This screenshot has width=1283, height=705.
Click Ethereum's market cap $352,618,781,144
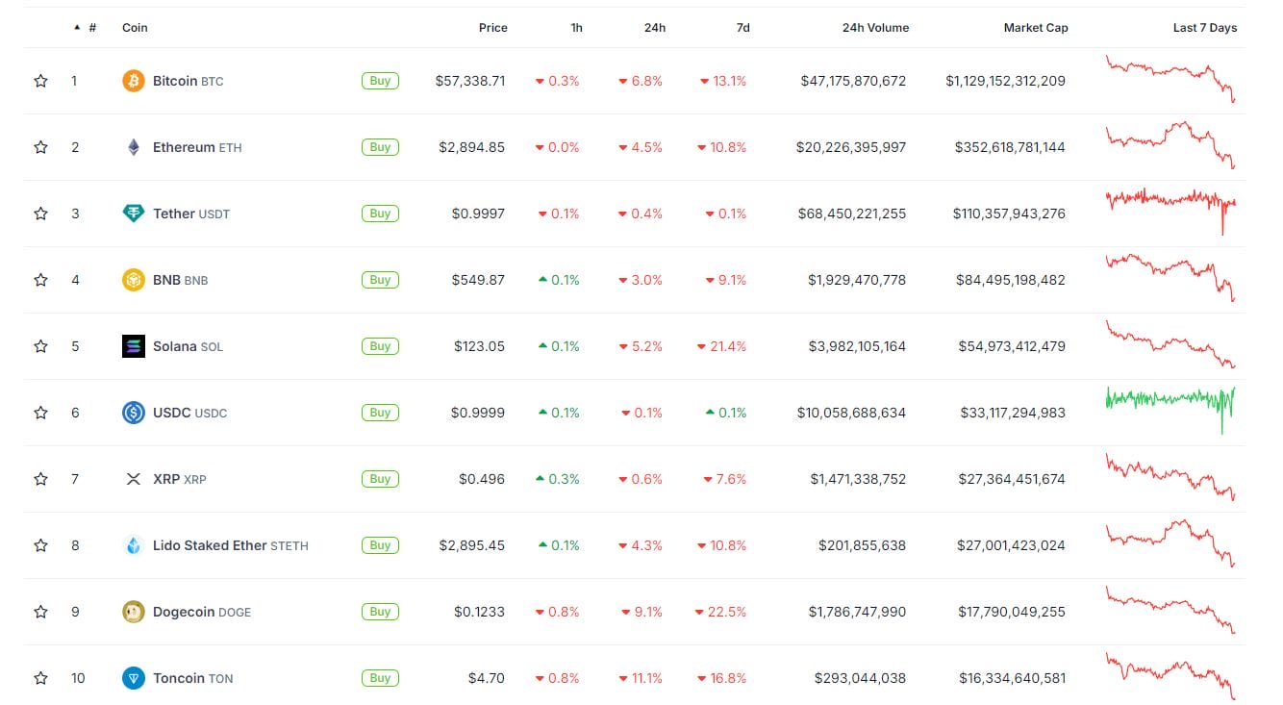point(1010,147)
